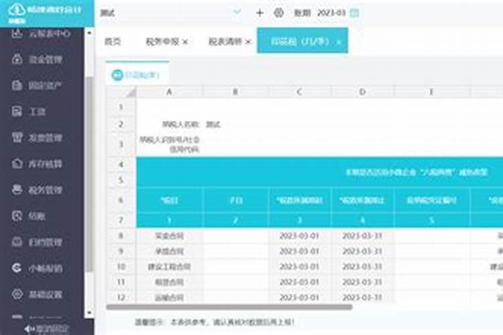Select row 12 header
The height and width of the screenshot is (335, 503).
(x=121, y=297)
